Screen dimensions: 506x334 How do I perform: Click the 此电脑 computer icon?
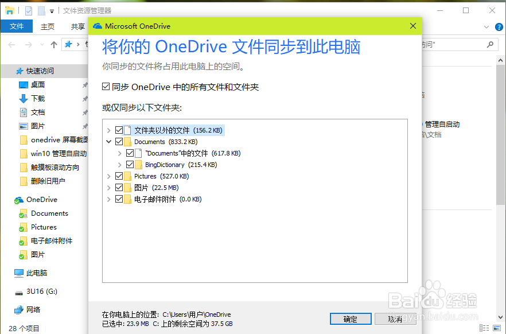[x=19, y=273]
